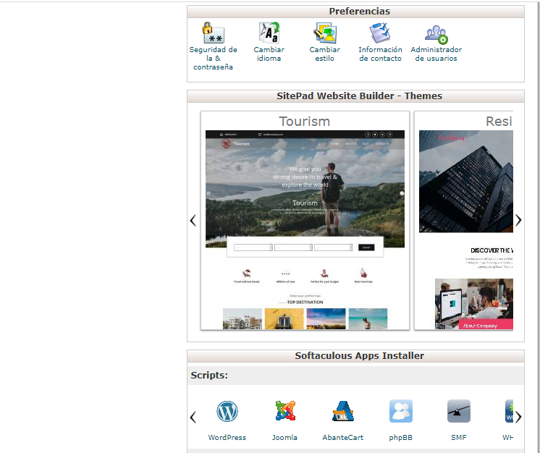Open Información de contacto
The width and height of the screenshot is (540, 453).
coord(380,34)
